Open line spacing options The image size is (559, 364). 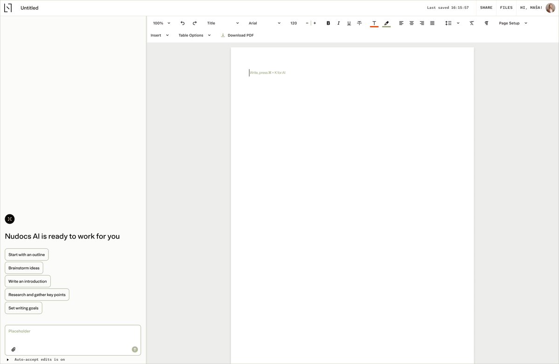452,23
